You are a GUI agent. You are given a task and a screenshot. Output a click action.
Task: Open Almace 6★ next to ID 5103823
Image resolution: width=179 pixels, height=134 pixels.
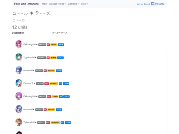click(x=29, y=70)
